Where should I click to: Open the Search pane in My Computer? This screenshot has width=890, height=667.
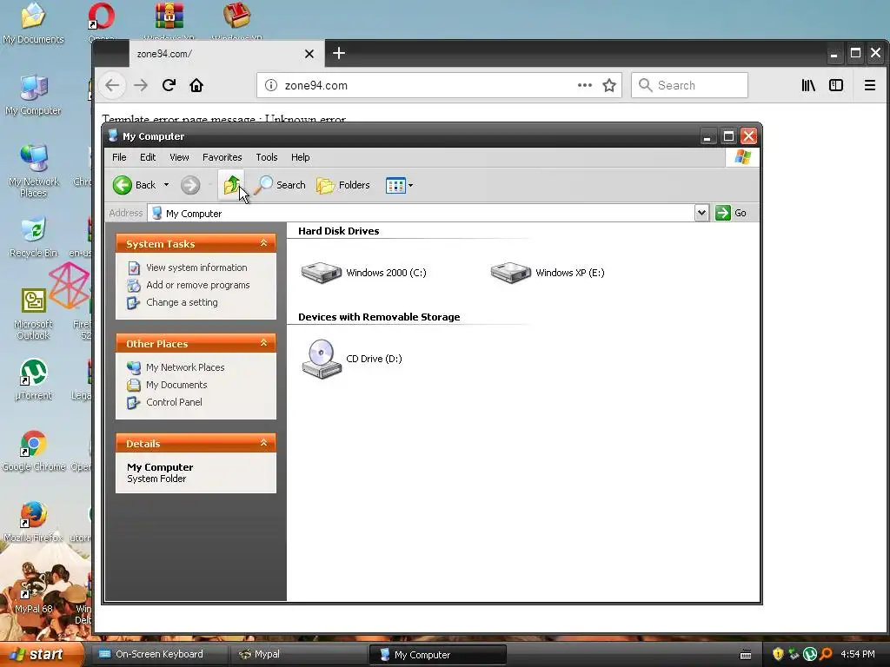(x=280, y=185)
